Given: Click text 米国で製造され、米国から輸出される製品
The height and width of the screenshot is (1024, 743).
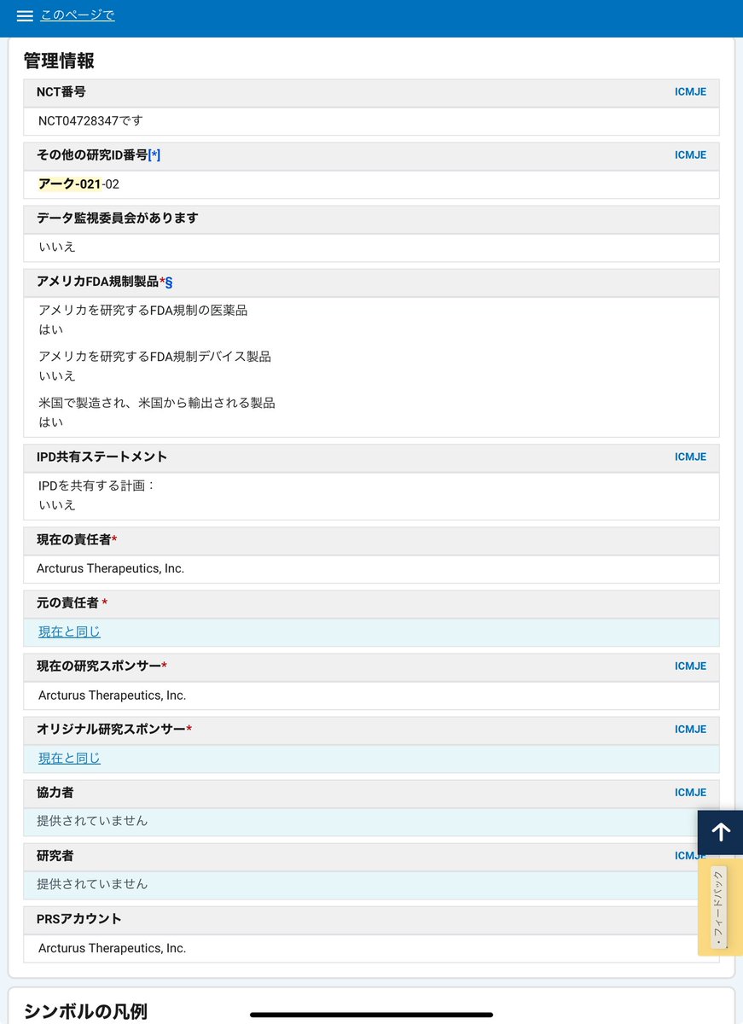Looking at the screenshot, I should 157,403.
